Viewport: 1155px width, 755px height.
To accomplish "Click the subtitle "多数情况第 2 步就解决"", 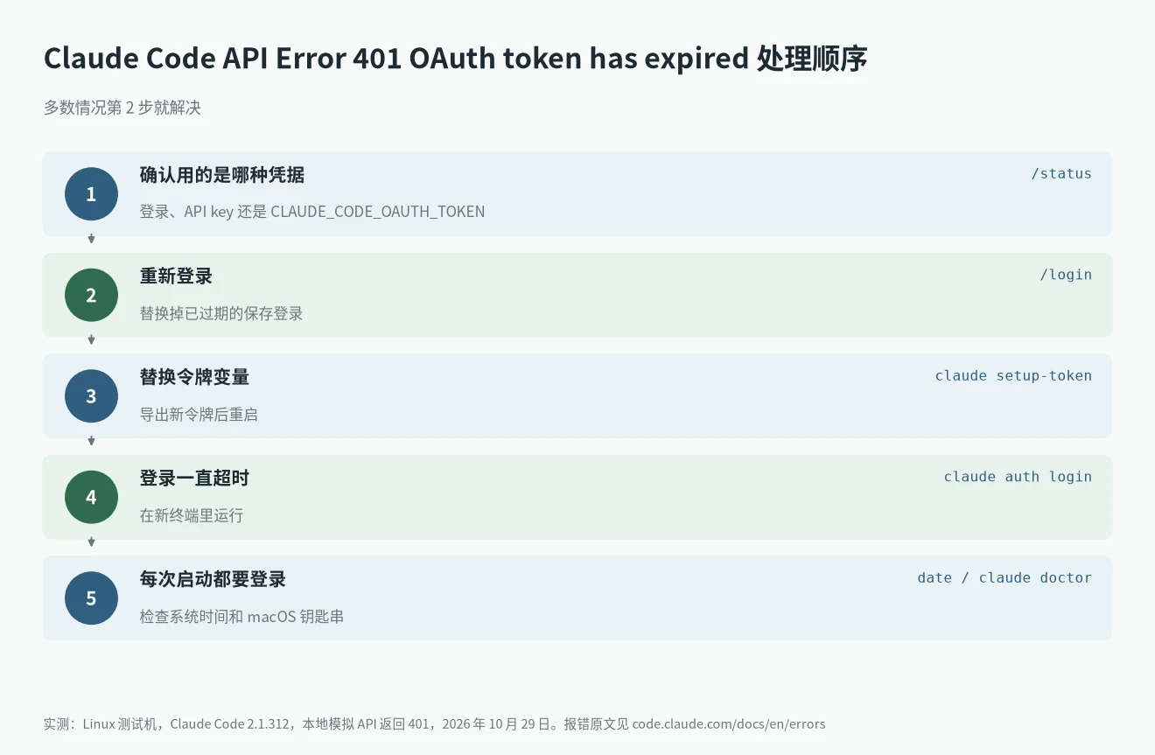I will pyautogui.click(x=122, y=108).
